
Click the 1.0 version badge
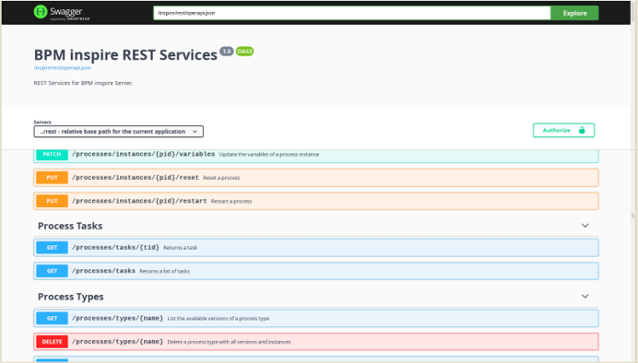[227, 52]
